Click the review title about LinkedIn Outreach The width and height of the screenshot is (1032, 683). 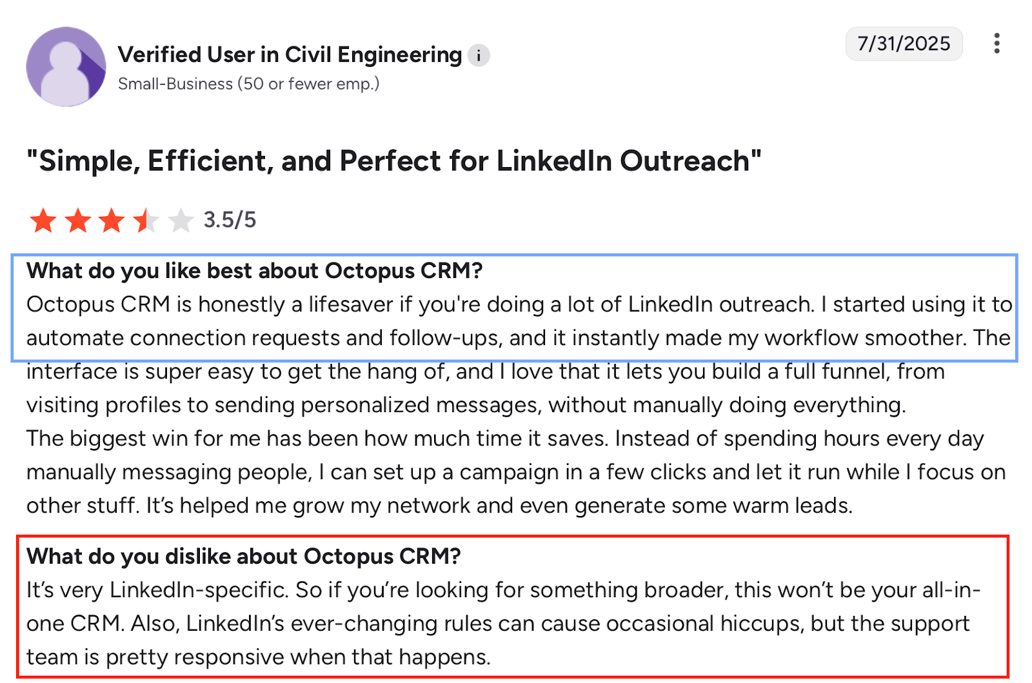(x=394, y=161)
